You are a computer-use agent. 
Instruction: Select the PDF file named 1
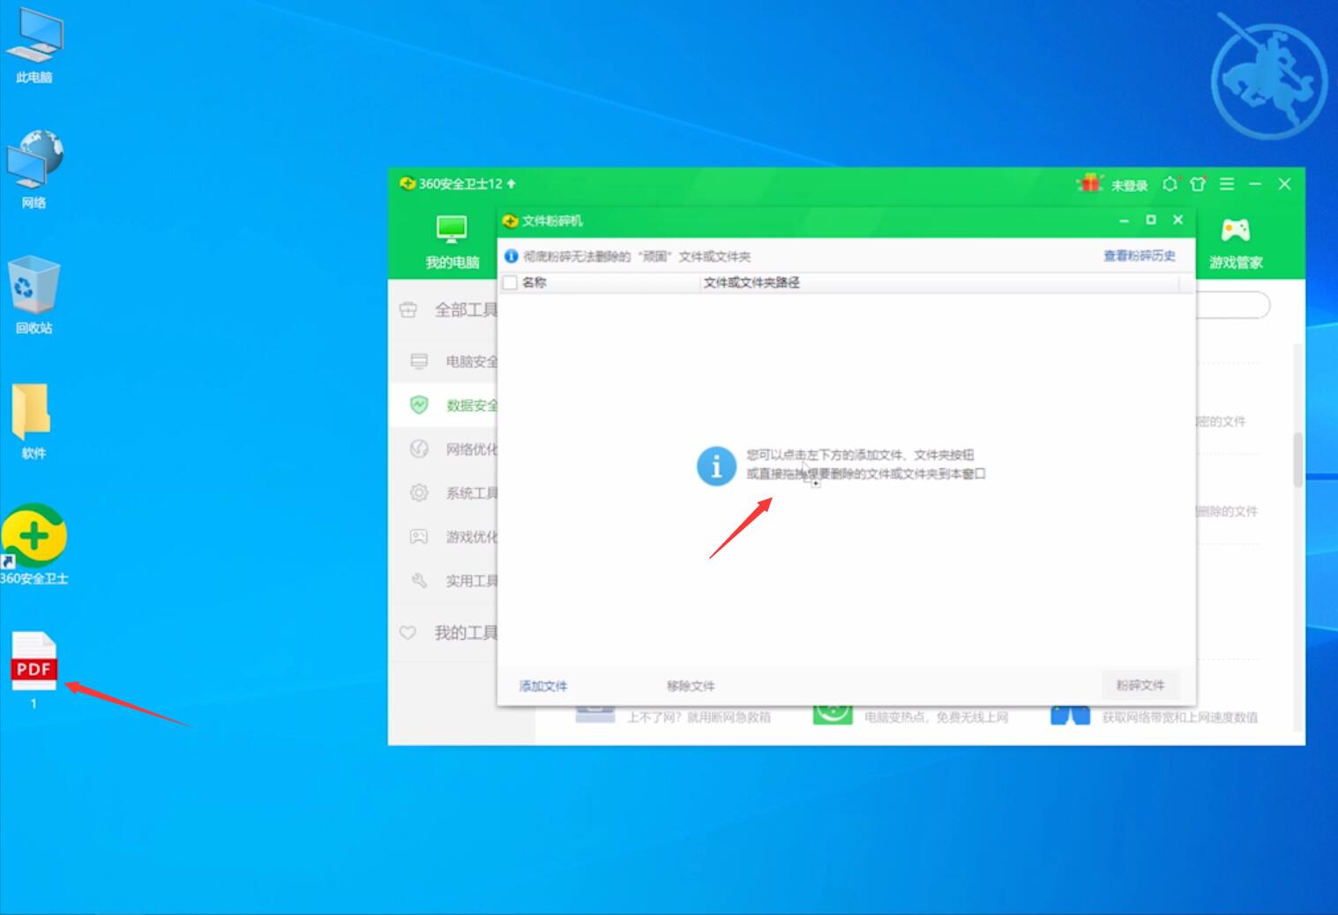tap(34, 670)
